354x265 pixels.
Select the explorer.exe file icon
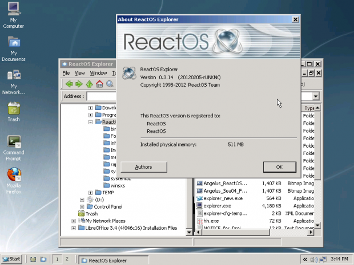[x=200, y=206]
